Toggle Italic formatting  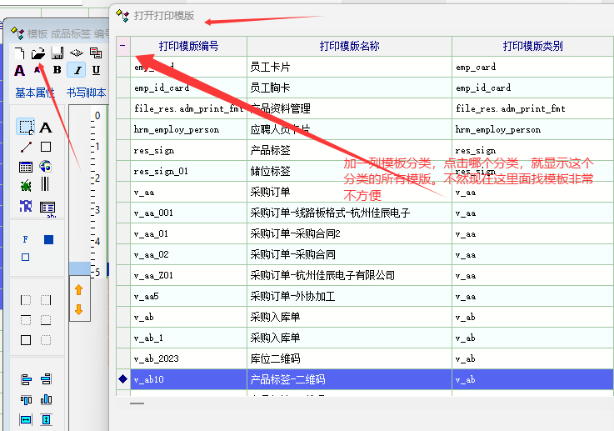pyautogui.click(x=77, y=70)
